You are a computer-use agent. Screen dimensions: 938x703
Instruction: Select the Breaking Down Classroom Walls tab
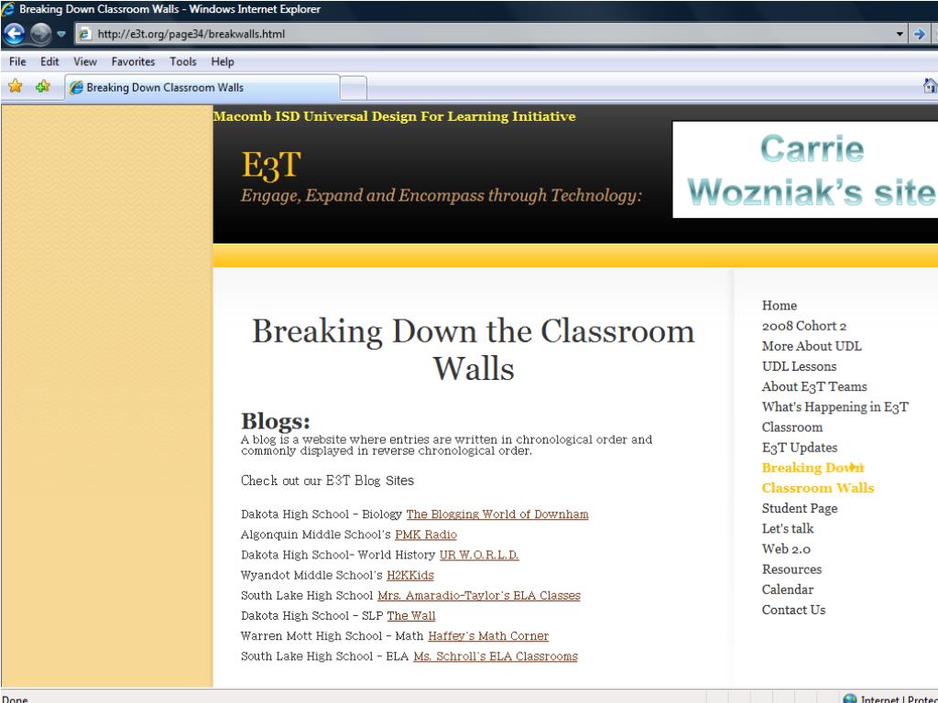pyautogui.click(x=202, y=87)
